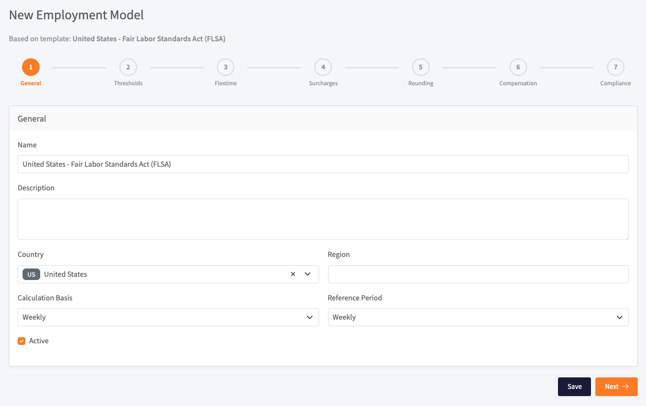Jump to step 2 Thresholds circle
The height and width of the screenshot is (406, 646).
point(128,67)
